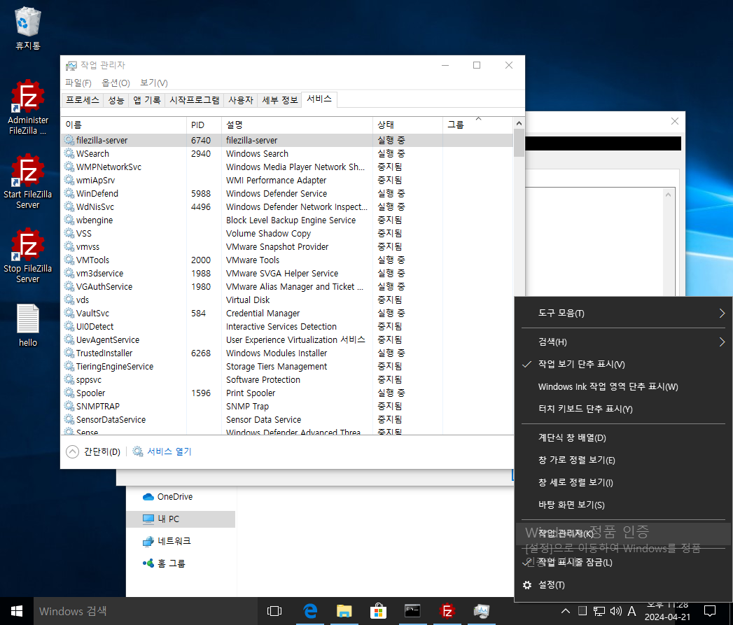
Task: Launch Stop FileZilla Server shortcut
Action: (x=27, y=255)
